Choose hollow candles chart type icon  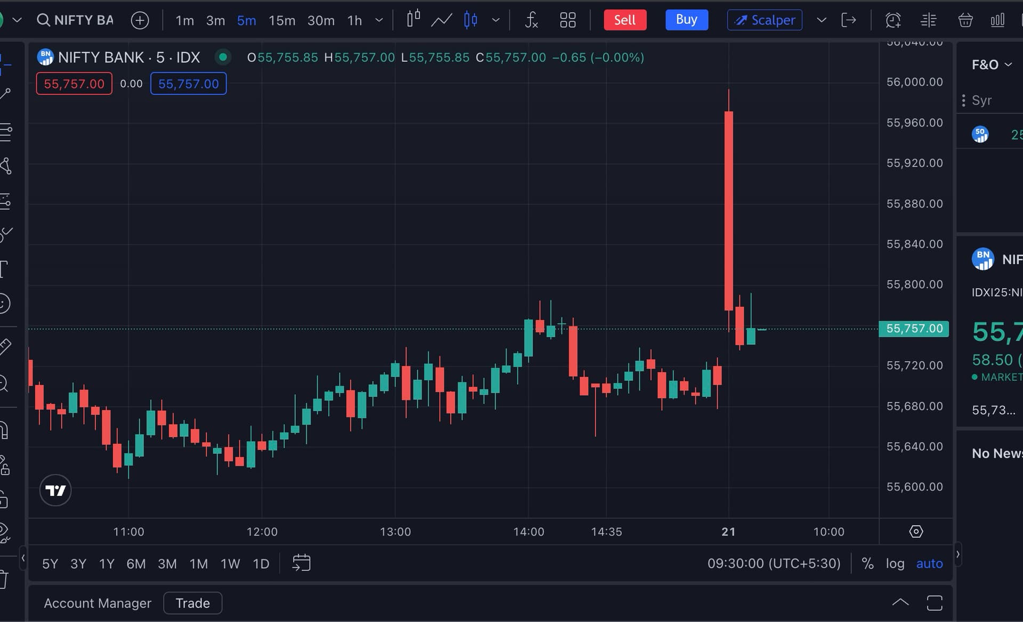coord(470,20)
